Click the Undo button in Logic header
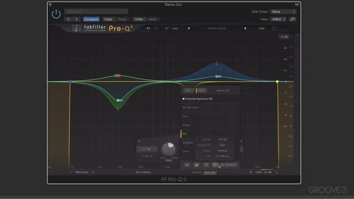Viewport: 354px width, 199px height. [139, 19]
